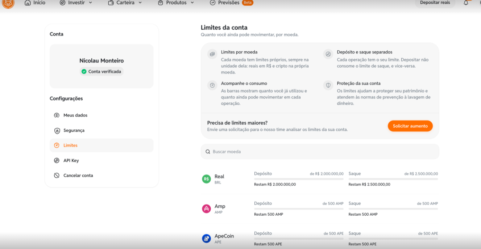Expand the Investir dropdown chevron
This screenshot has width=481, height=249.
point(90,3)
